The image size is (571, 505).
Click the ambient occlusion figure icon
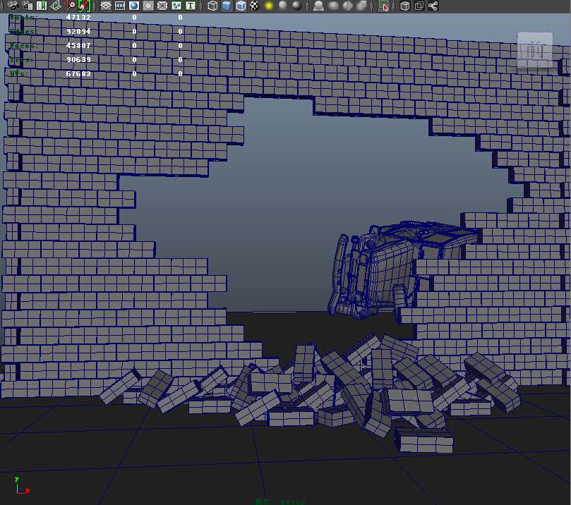[318, 6]
